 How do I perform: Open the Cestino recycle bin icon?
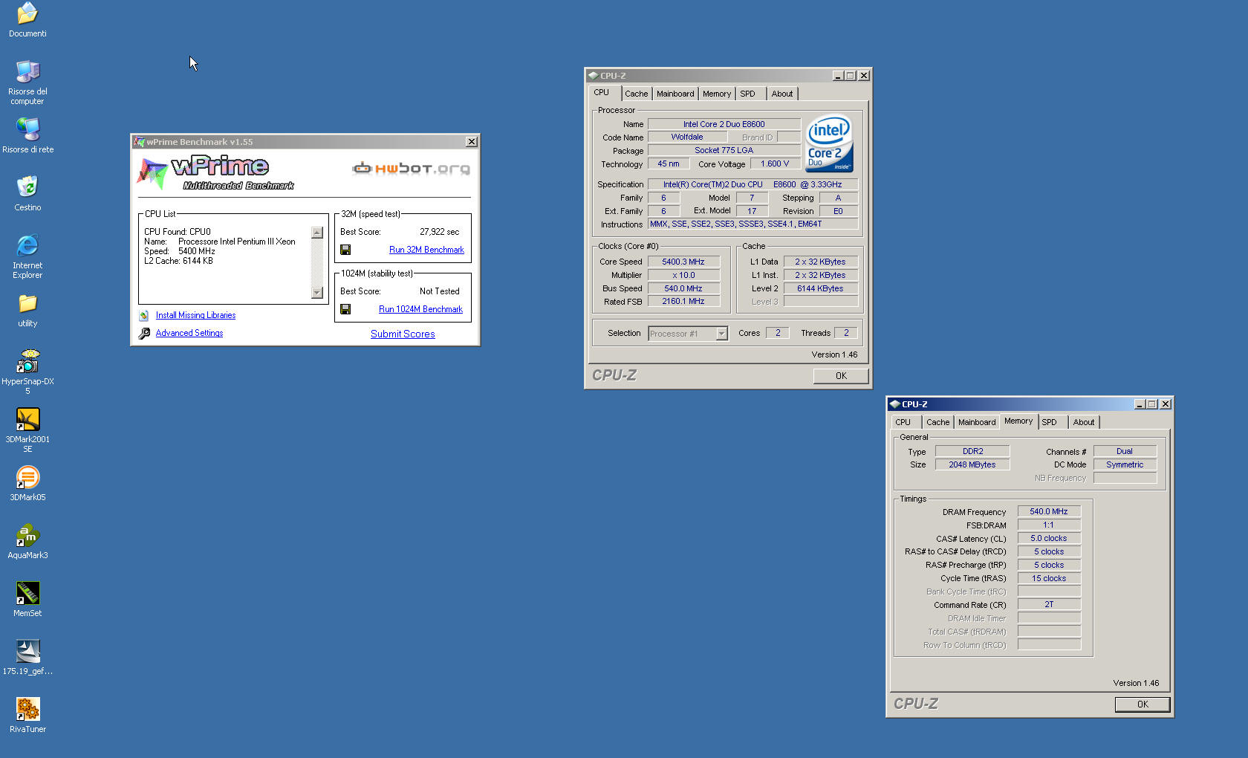click(x=27, y=187)
